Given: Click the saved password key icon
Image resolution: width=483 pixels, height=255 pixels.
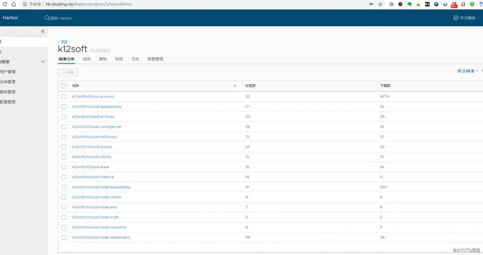Looking at the screenshot, I should coord(371,4).
